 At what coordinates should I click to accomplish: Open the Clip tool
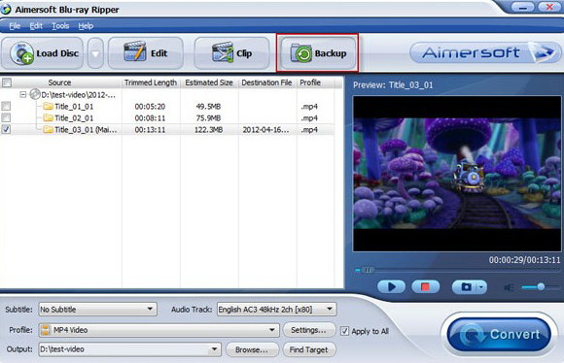pos(232,53)
